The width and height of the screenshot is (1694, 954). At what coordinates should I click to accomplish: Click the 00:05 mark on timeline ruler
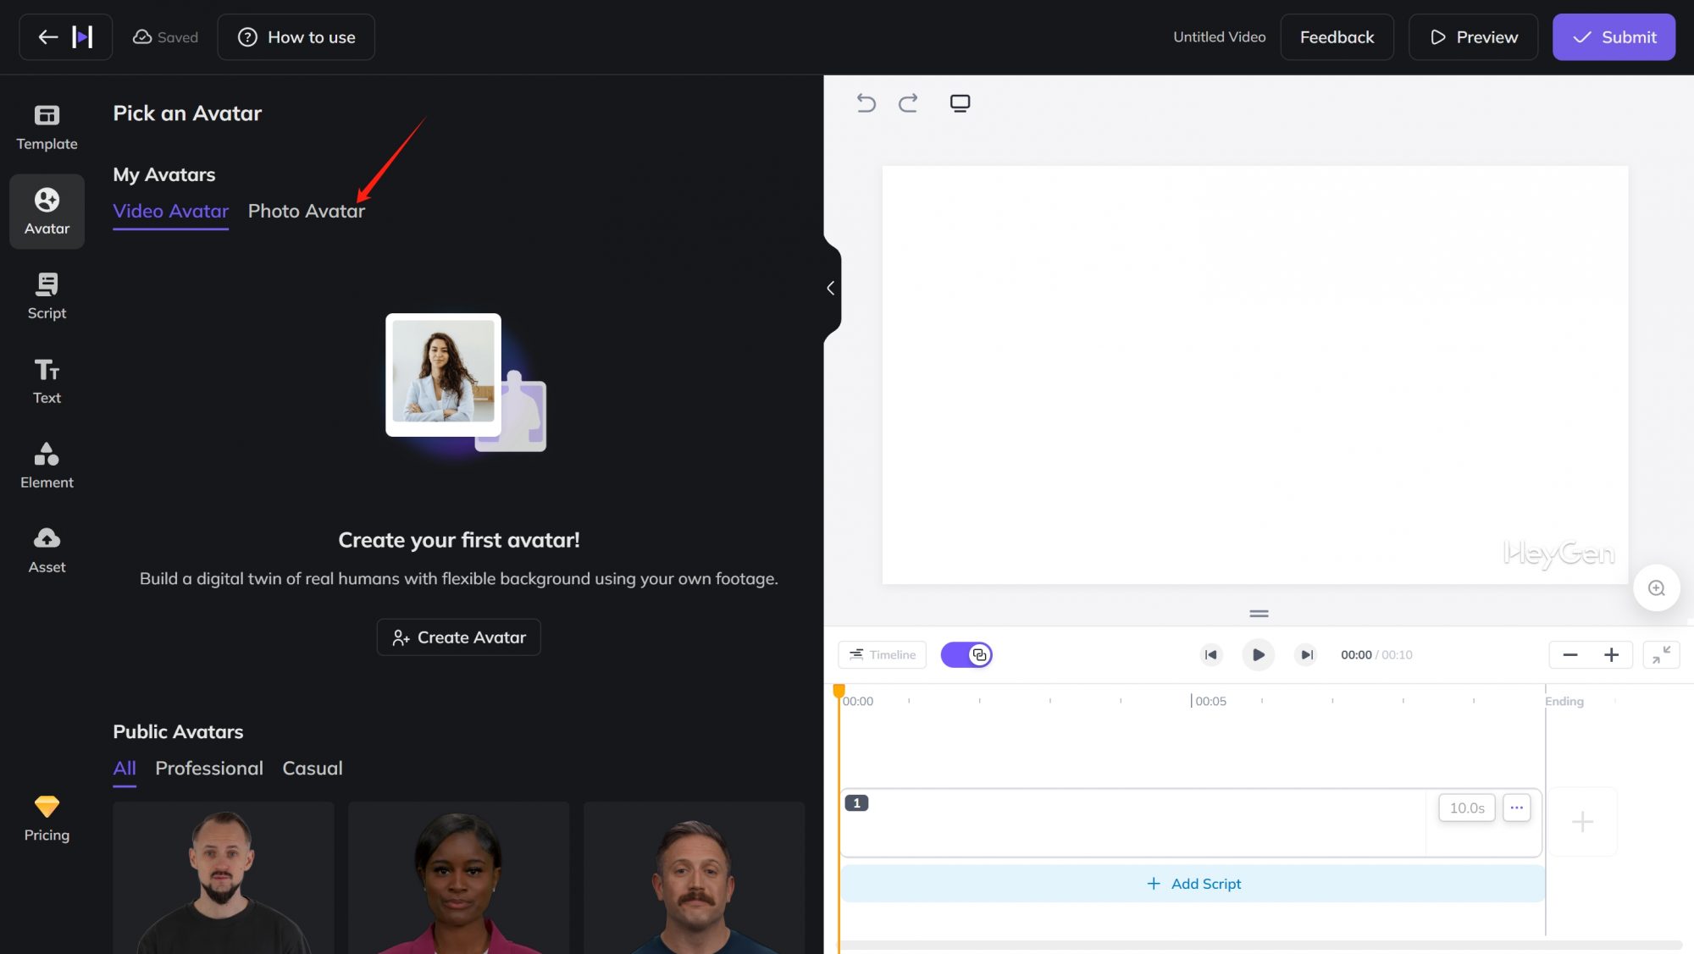click(x=1210, y=701)
